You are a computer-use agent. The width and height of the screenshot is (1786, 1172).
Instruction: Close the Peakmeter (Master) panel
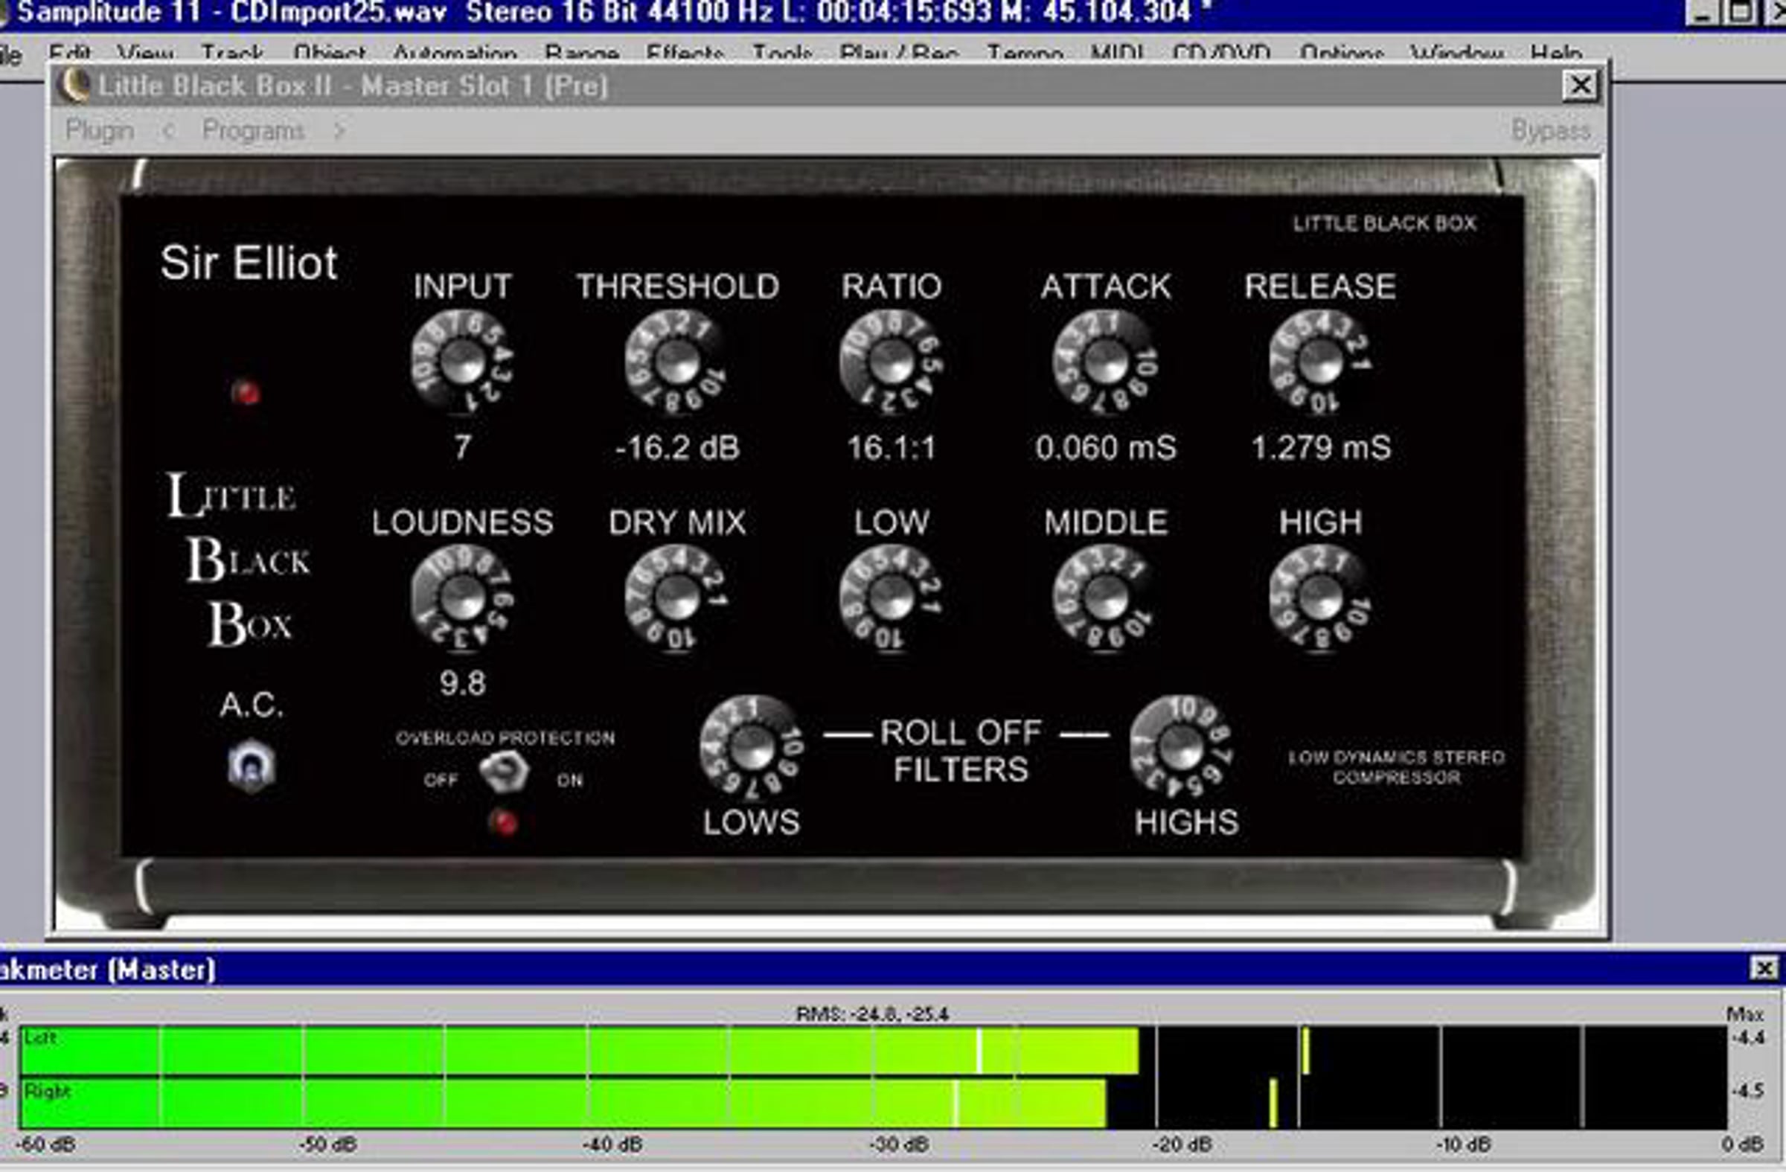(x=1764, y=968)
